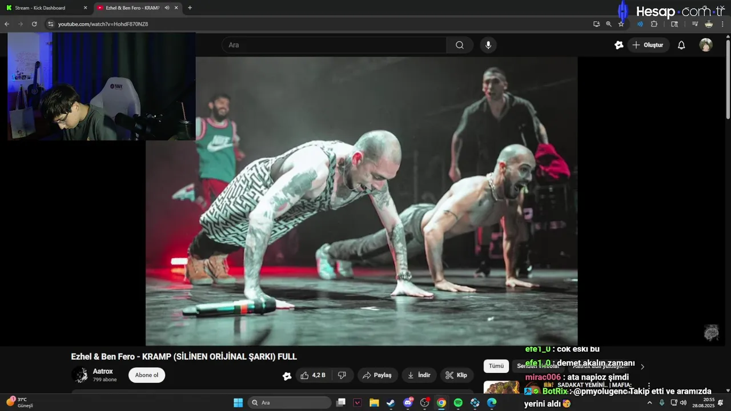The image size is (731, 411).
Task: Click the video player frame
Action: point(362,201)
